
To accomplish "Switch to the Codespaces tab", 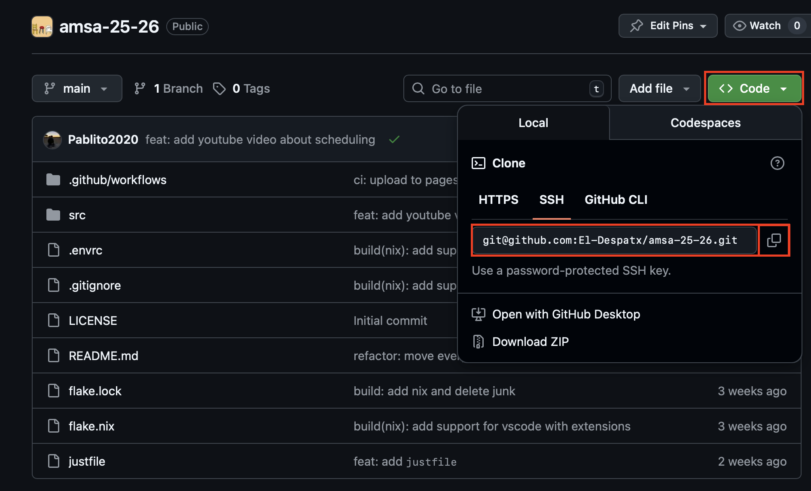I will tap(705, 123).
